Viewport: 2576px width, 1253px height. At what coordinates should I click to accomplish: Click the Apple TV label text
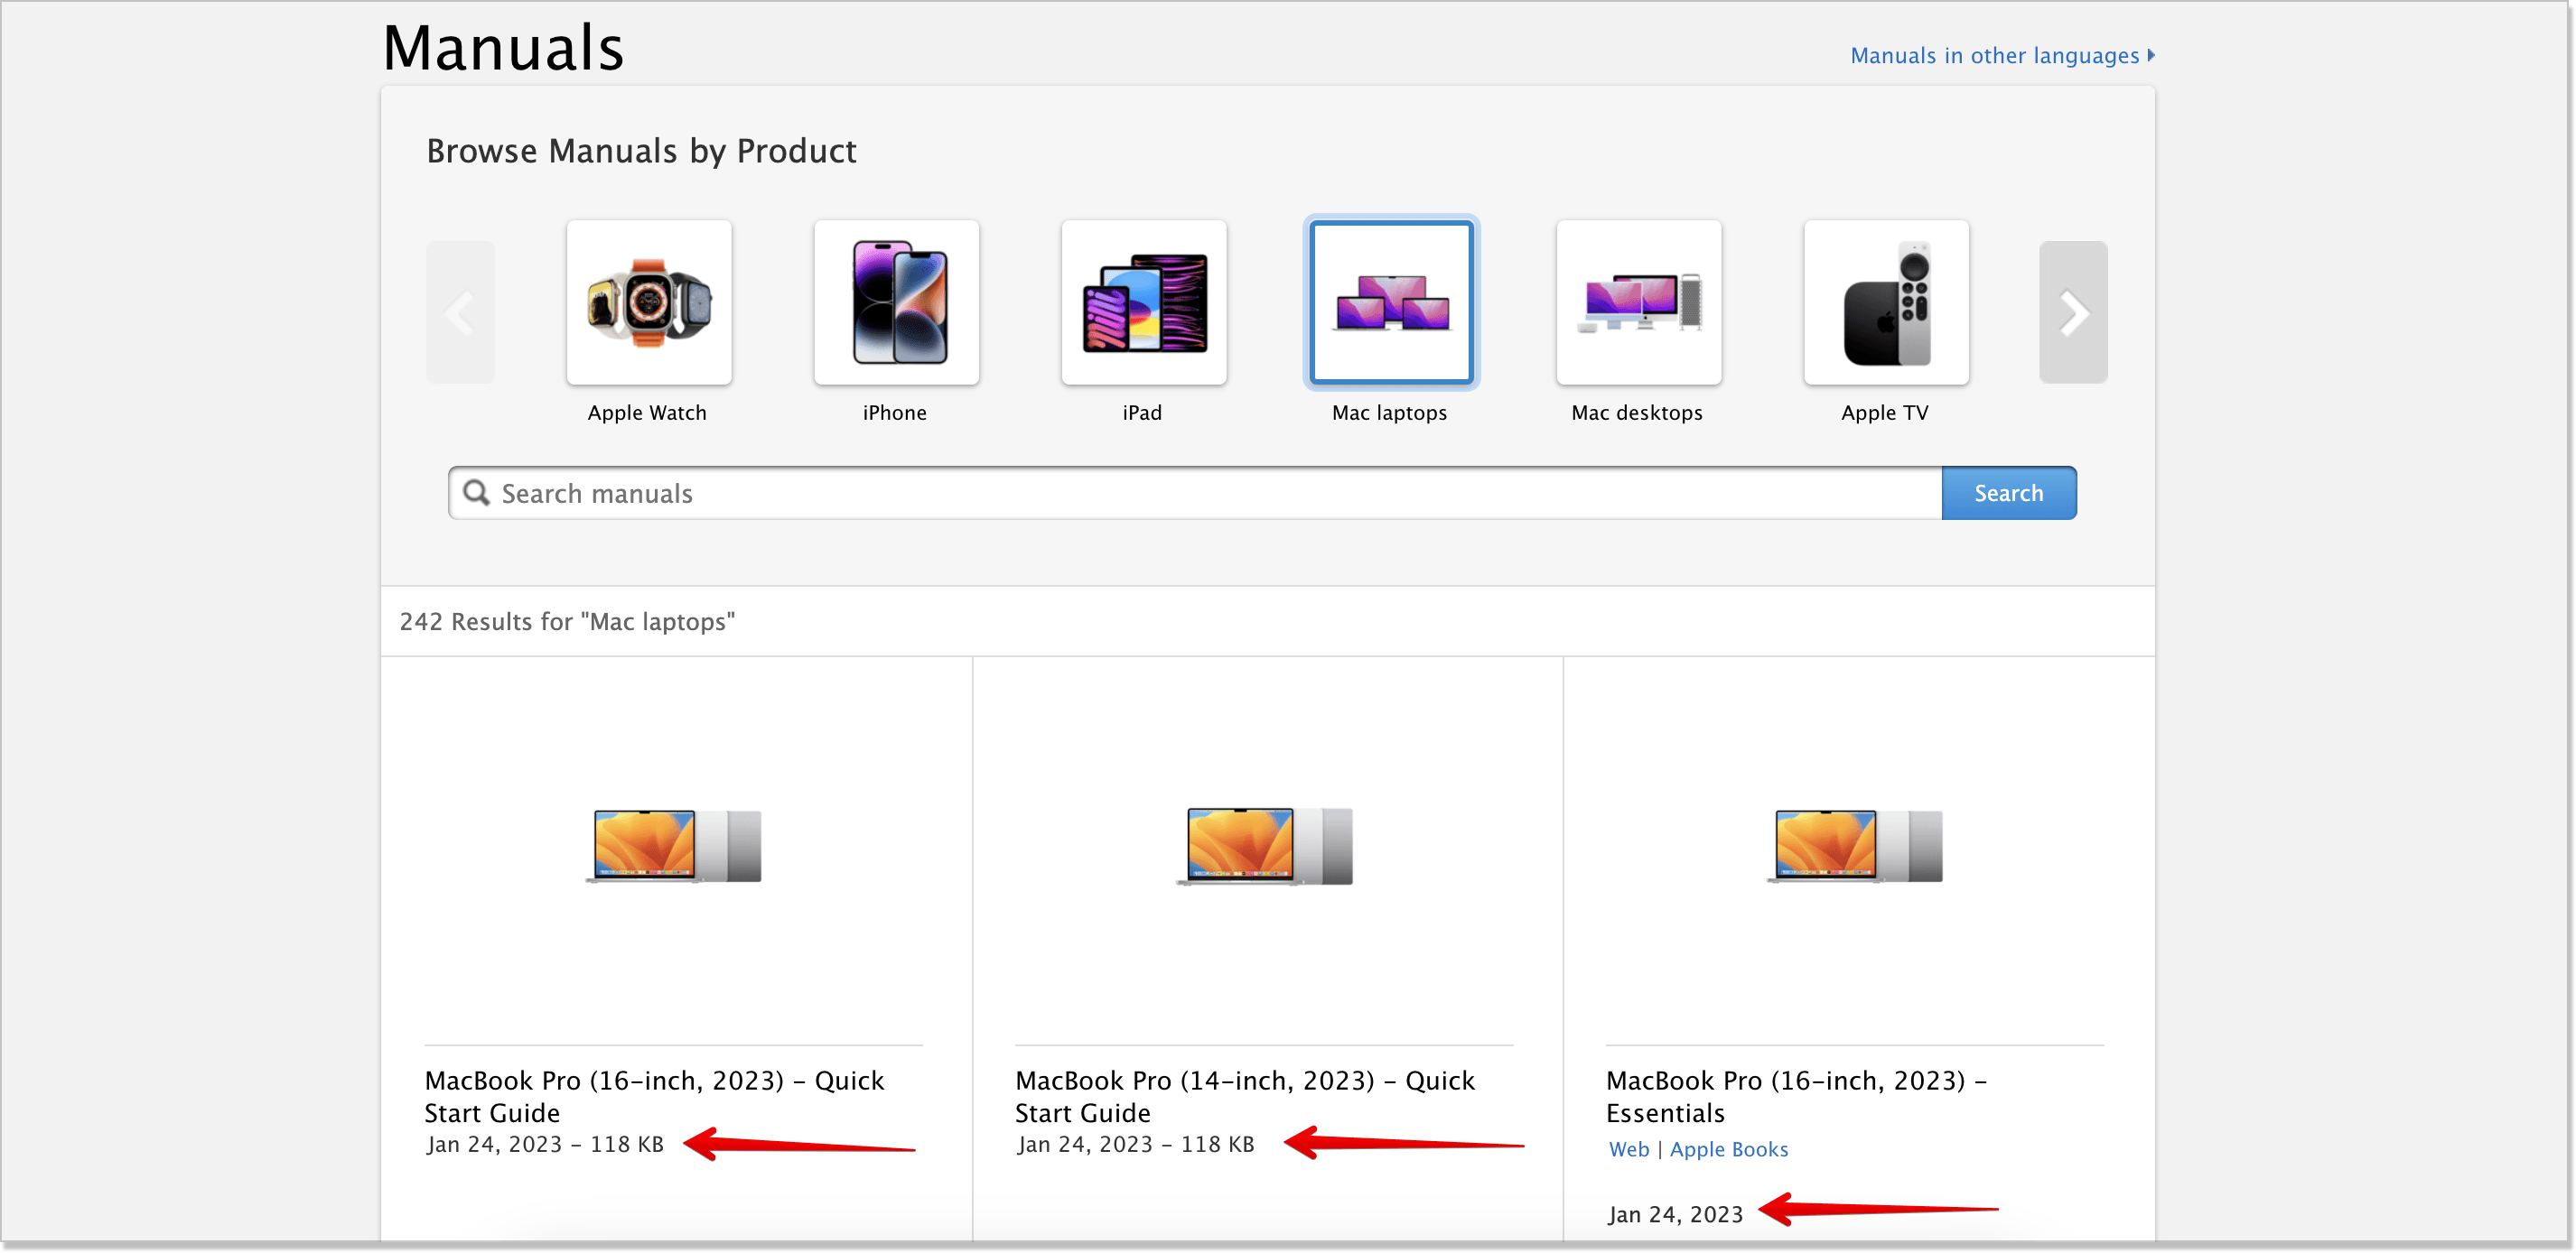[1884, 413]
